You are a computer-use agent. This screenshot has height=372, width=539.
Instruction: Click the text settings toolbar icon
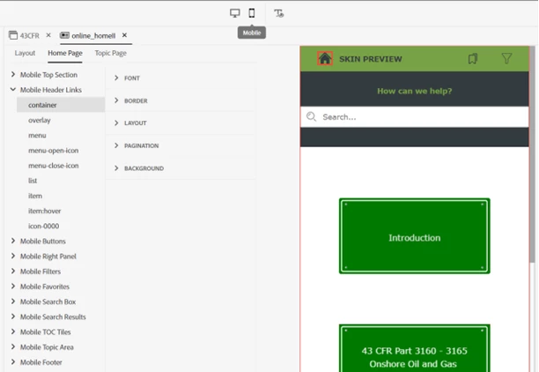279,13
